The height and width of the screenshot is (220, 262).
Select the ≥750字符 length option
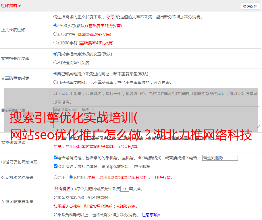tap(55, 34)
